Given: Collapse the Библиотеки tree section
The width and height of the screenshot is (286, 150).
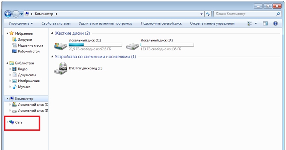Looking at the screenshot, I should click(x=7, y=63).
